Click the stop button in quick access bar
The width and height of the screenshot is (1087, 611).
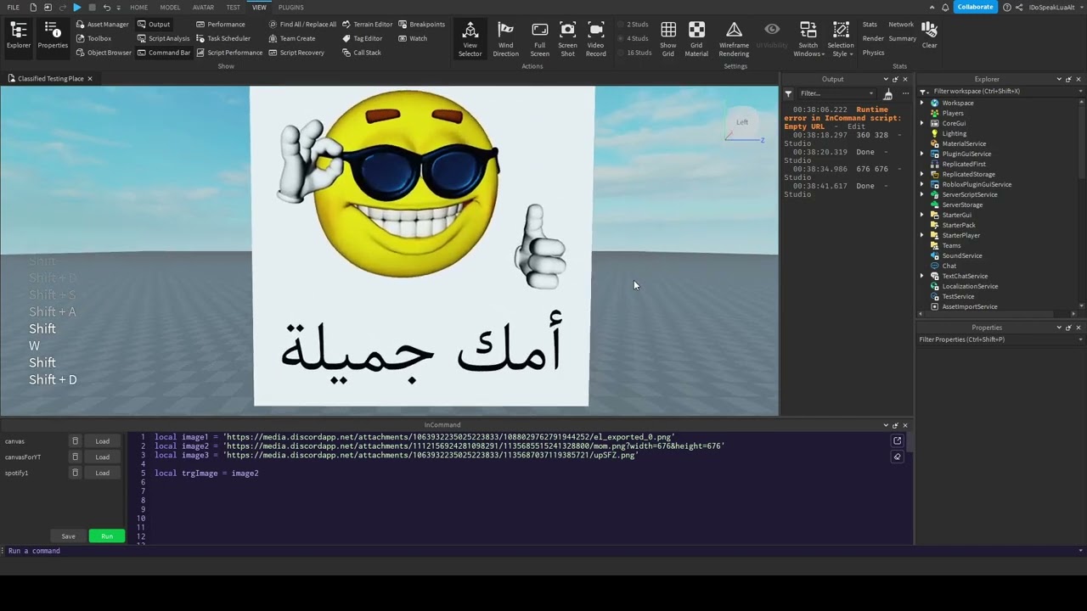coord(92,7)
